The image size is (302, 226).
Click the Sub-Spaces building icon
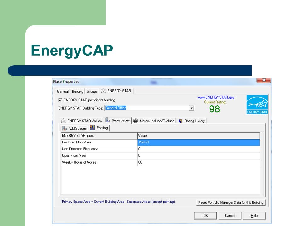(x=108, y=120)
